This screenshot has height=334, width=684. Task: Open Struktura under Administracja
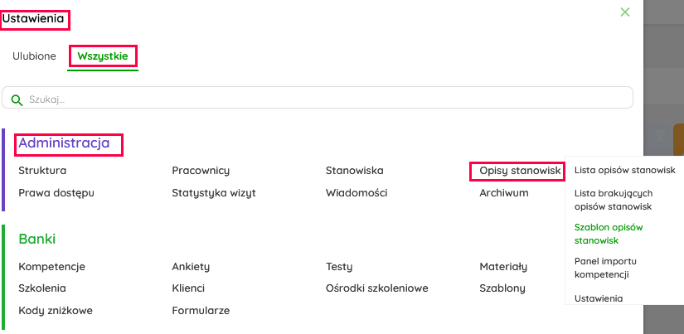pyautogui.click(x=42, y=171)
